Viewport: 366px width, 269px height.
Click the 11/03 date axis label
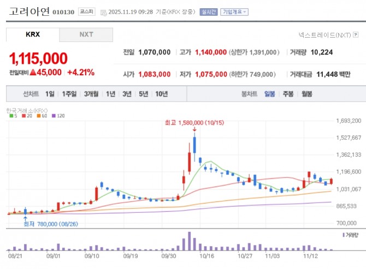272,256
